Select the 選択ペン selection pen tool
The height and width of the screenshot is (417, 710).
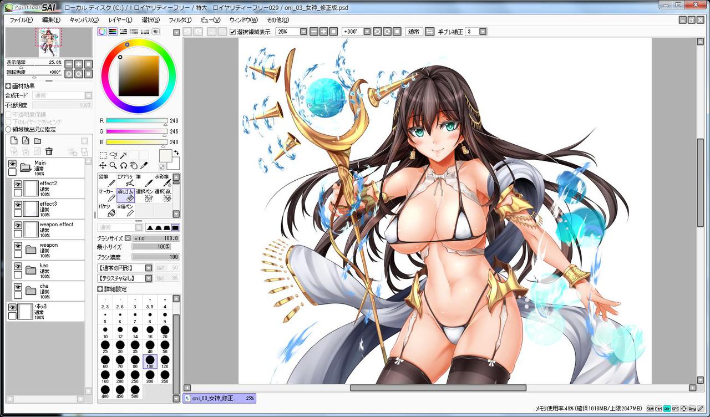point(144,195)
